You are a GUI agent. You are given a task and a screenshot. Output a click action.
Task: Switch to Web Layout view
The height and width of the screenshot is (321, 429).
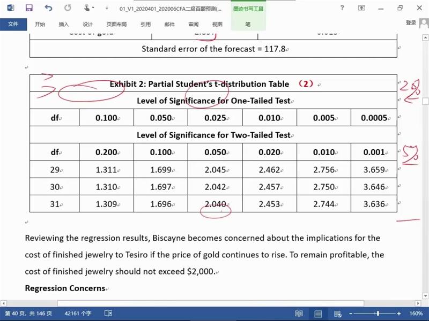[338, 314]
